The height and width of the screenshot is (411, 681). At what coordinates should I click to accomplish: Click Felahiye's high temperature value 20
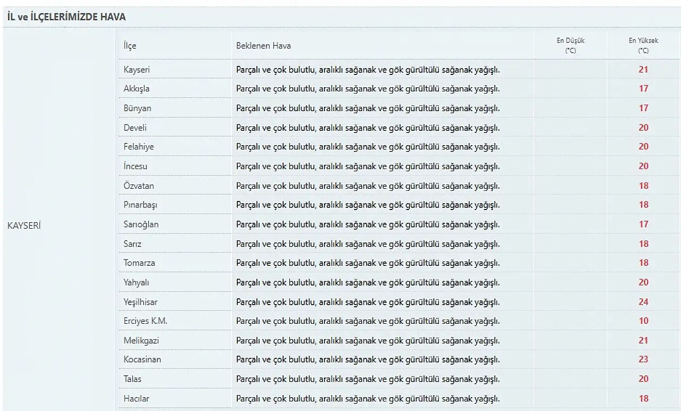click(x=644, y=147)
